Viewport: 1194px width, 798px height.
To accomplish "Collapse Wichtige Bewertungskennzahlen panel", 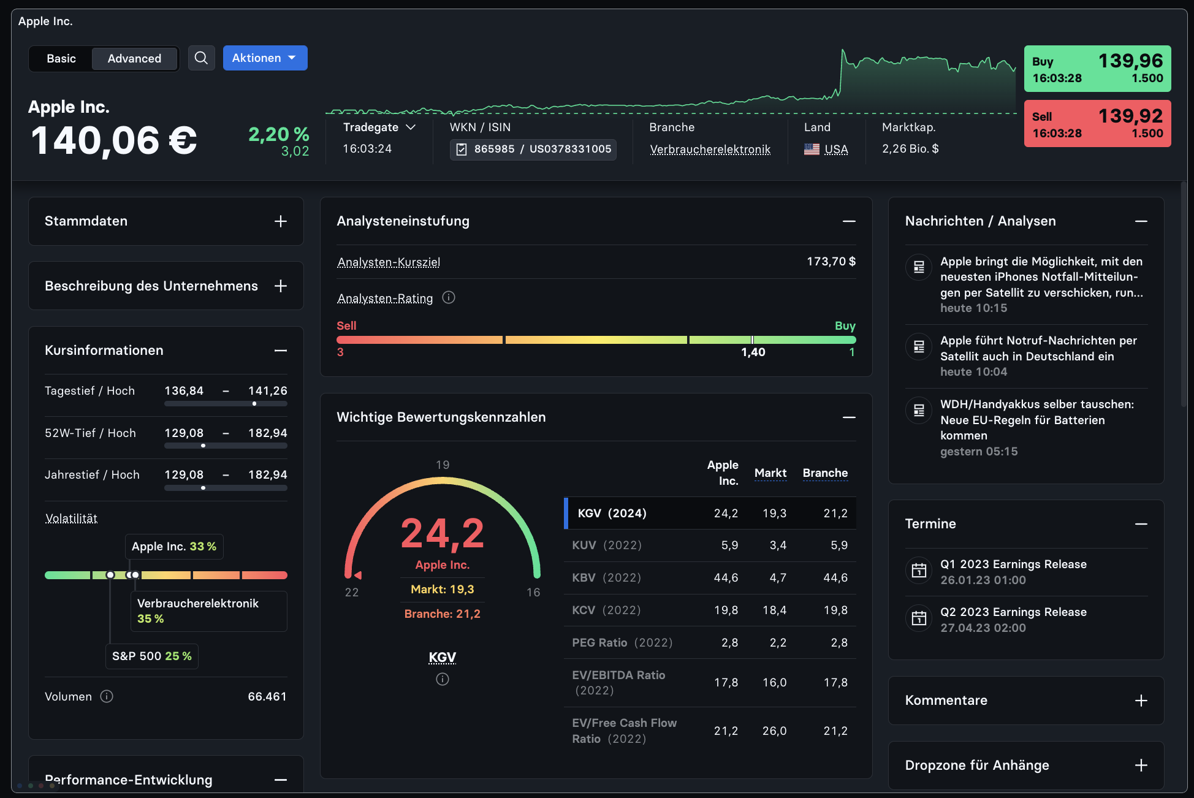I will (849, 417).
